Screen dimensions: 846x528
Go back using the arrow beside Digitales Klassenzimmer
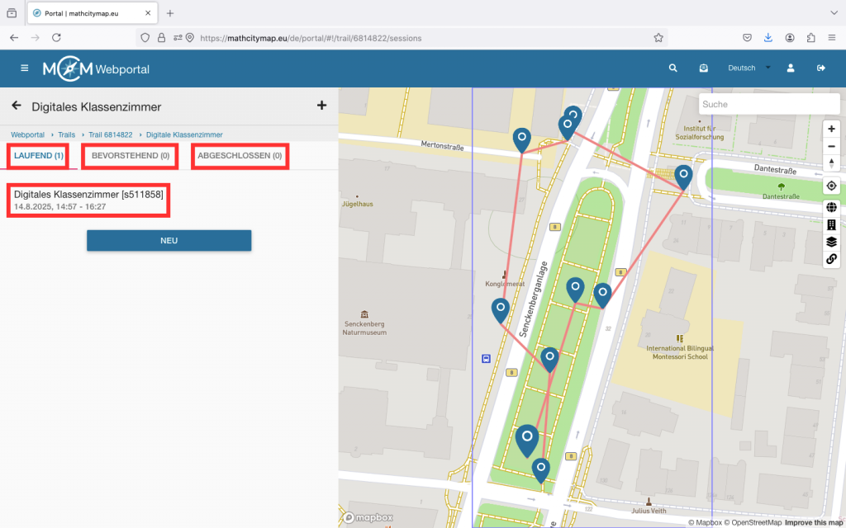point(17,106)
